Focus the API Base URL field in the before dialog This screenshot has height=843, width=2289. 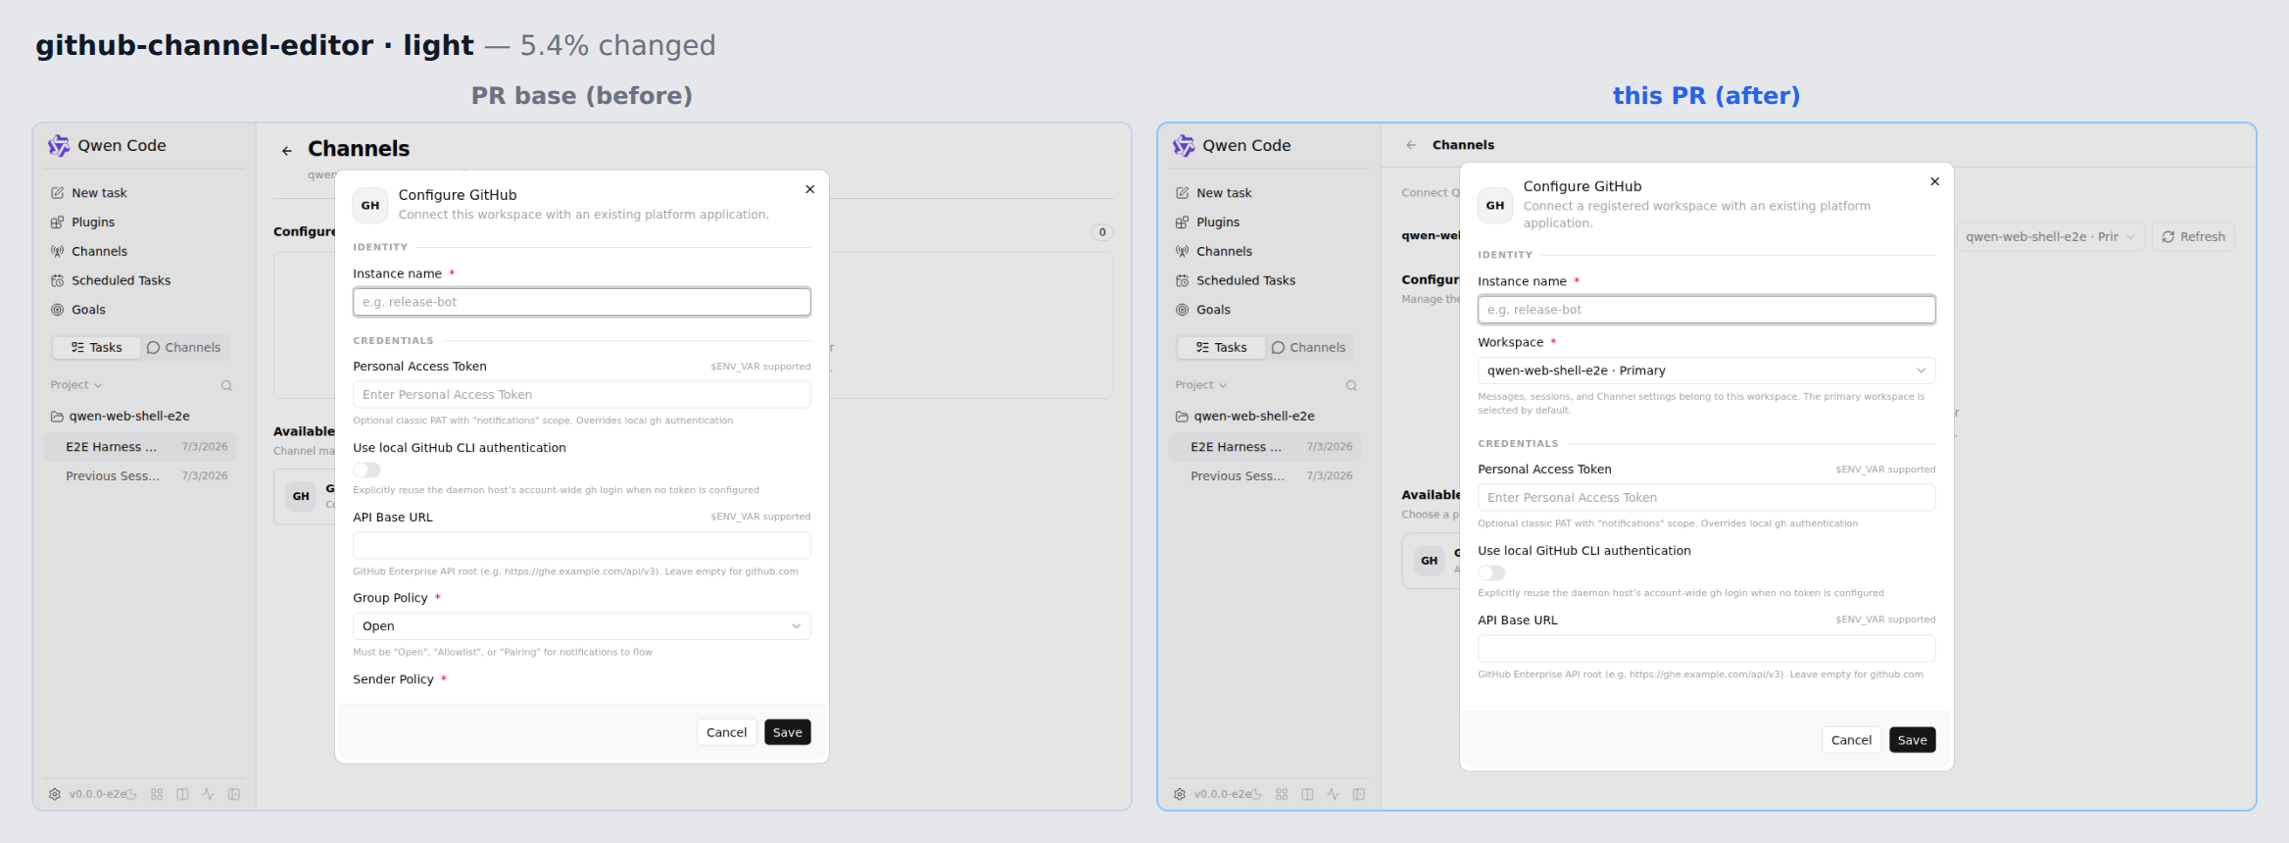tap(581, 546)
